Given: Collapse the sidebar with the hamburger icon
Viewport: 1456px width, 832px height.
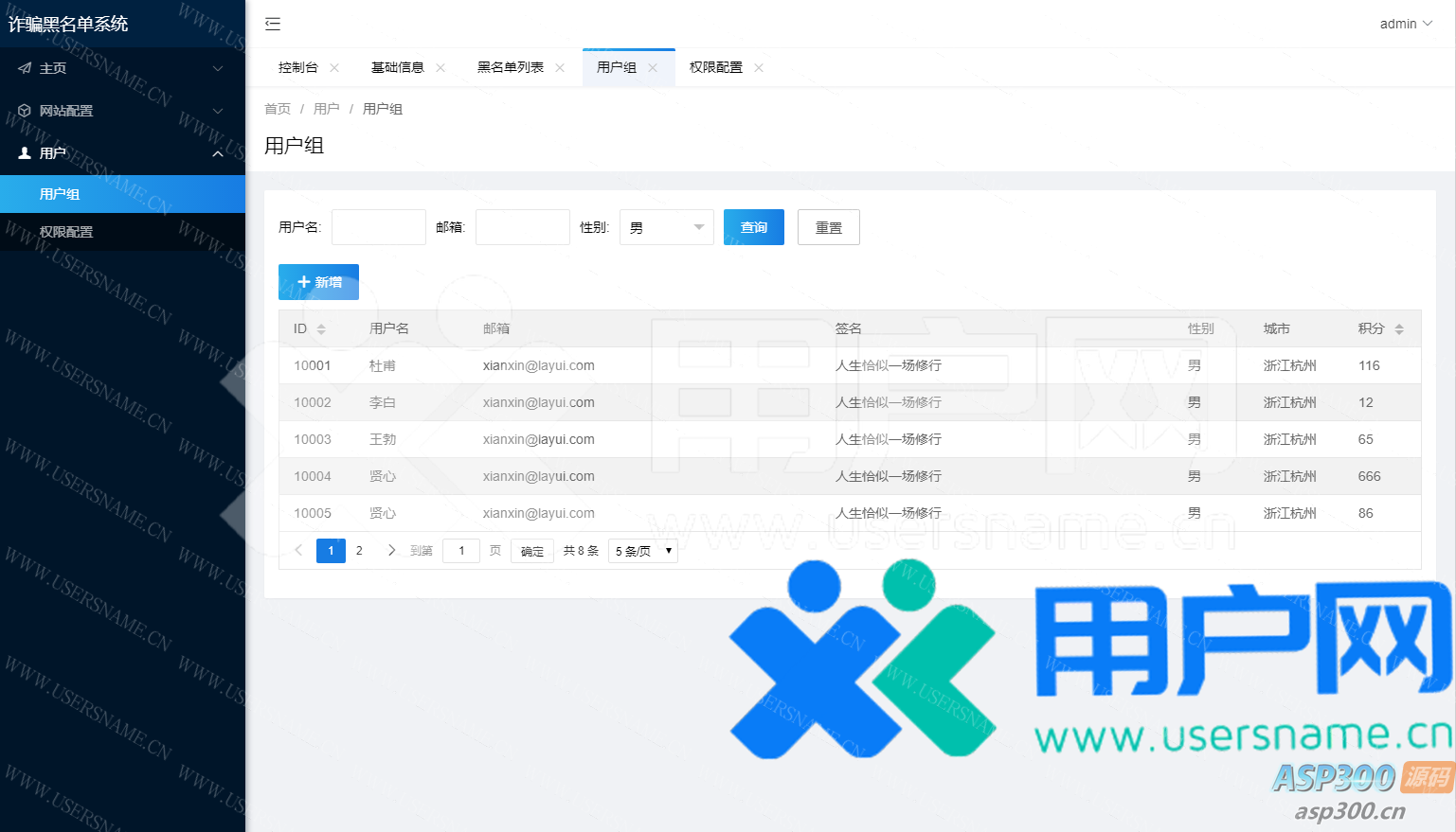Looking at the screenshot, I should tap(273, 24).
